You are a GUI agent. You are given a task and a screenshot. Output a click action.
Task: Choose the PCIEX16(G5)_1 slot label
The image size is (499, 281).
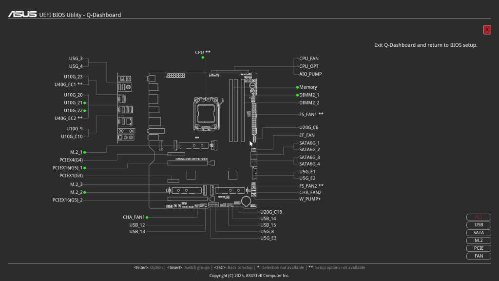[67, 168]
